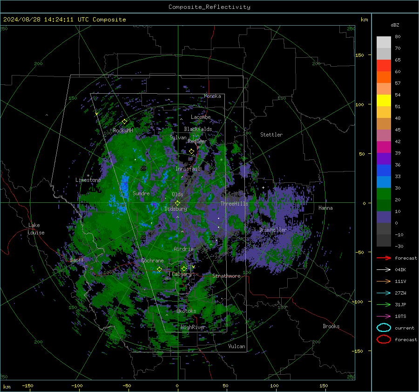Click the yellow diamond radar marker at Olds
419x392 pixels.
(178, 203)
